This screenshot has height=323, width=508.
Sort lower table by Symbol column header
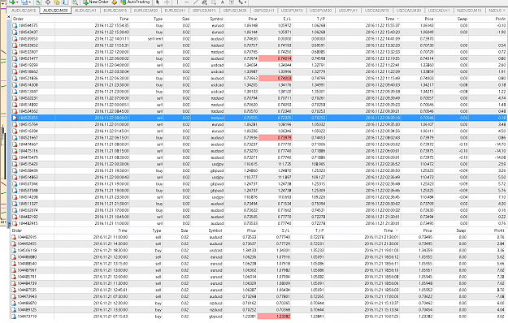[x=215, y=230]
